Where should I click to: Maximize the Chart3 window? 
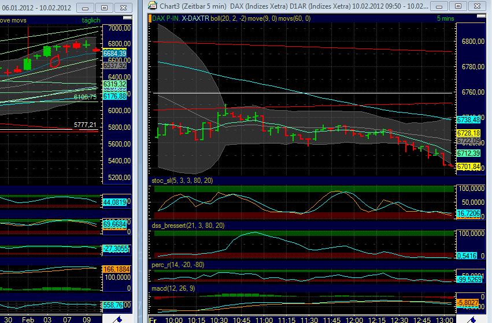pyautogui.click(x=458, y=6)
